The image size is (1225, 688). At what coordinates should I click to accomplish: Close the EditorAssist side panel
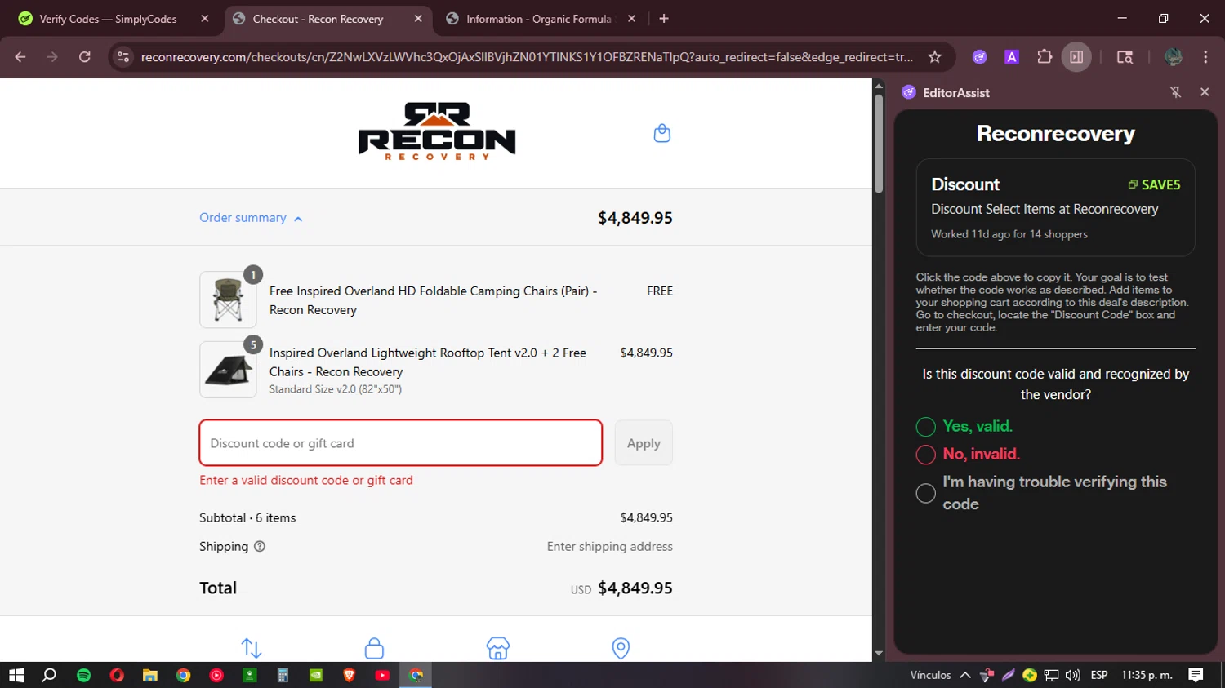(x=1205, y=92)
